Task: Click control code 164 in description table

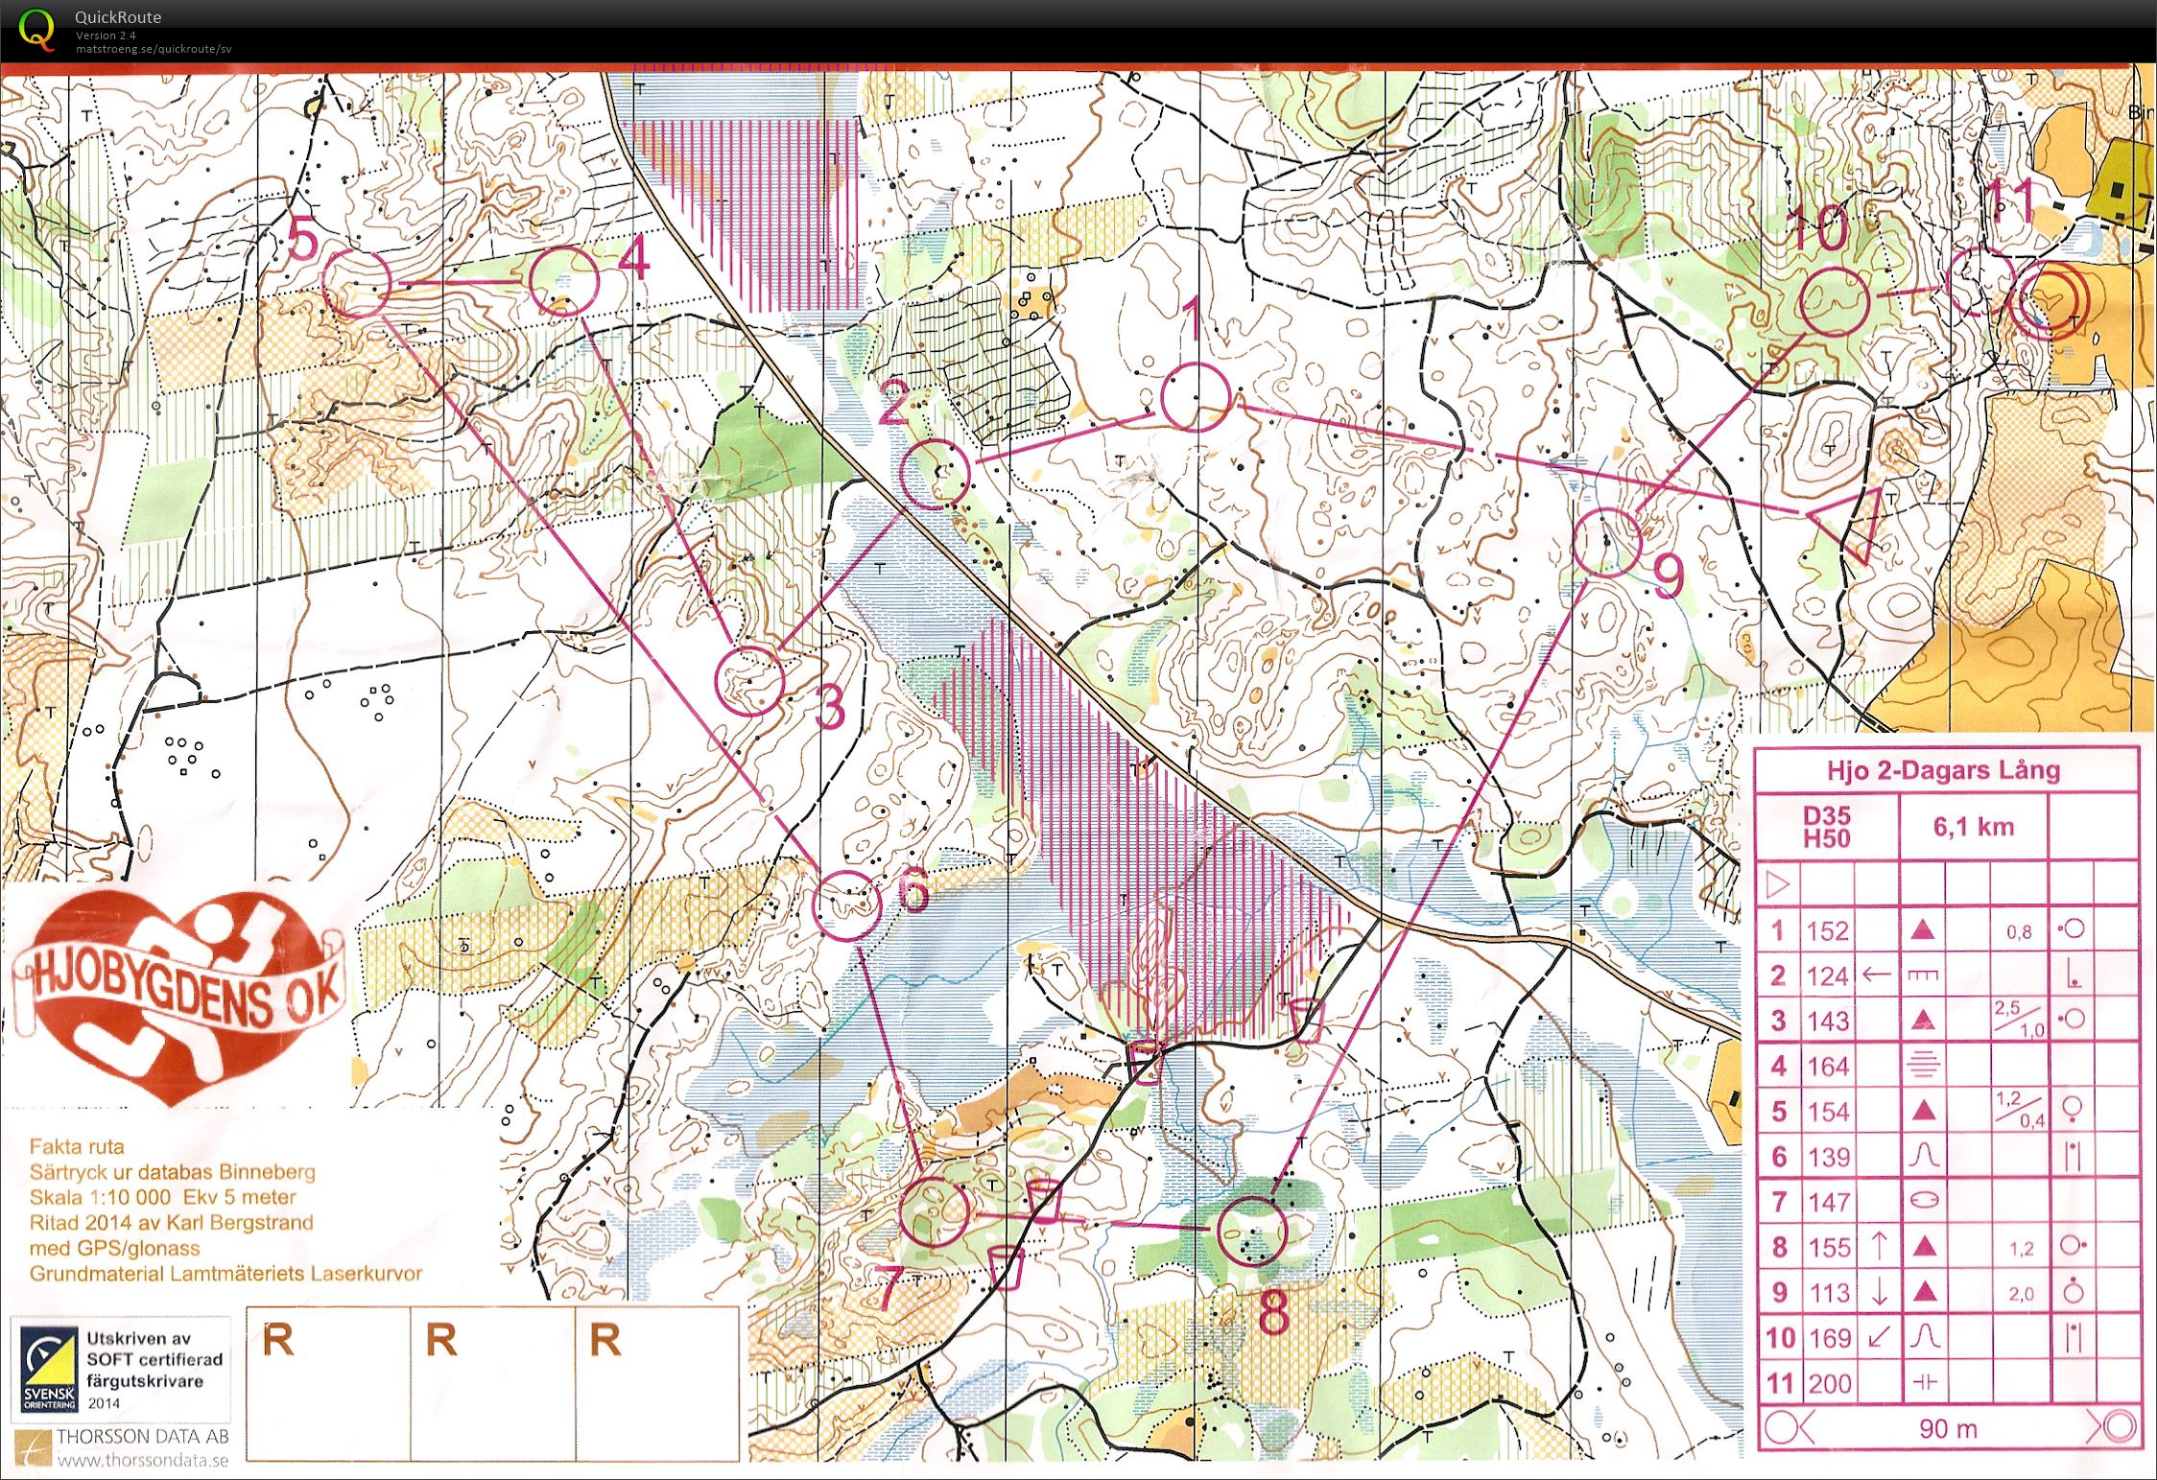Action: click(1827, 1066)
